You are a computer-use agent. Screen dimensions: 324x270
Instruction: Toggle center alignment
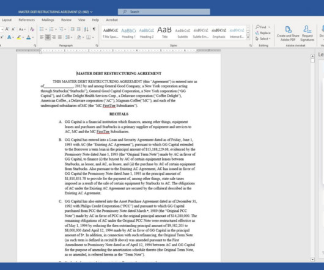click(48, 37)
